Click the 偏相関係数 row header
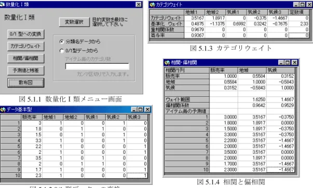Screen dimensions: 313x188 (187, 105)
